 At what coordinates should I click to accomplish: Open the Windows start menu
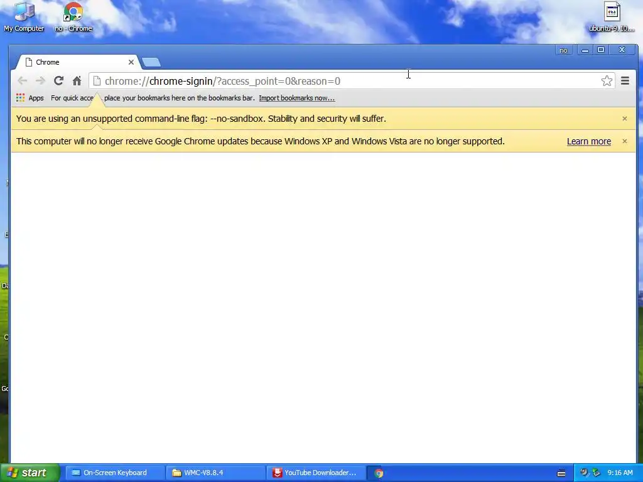[30, 473]
